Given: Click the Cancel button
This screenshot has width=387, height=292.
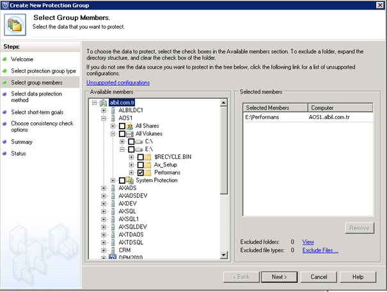Looking at the screenshot, I should [x=319, y=277].
